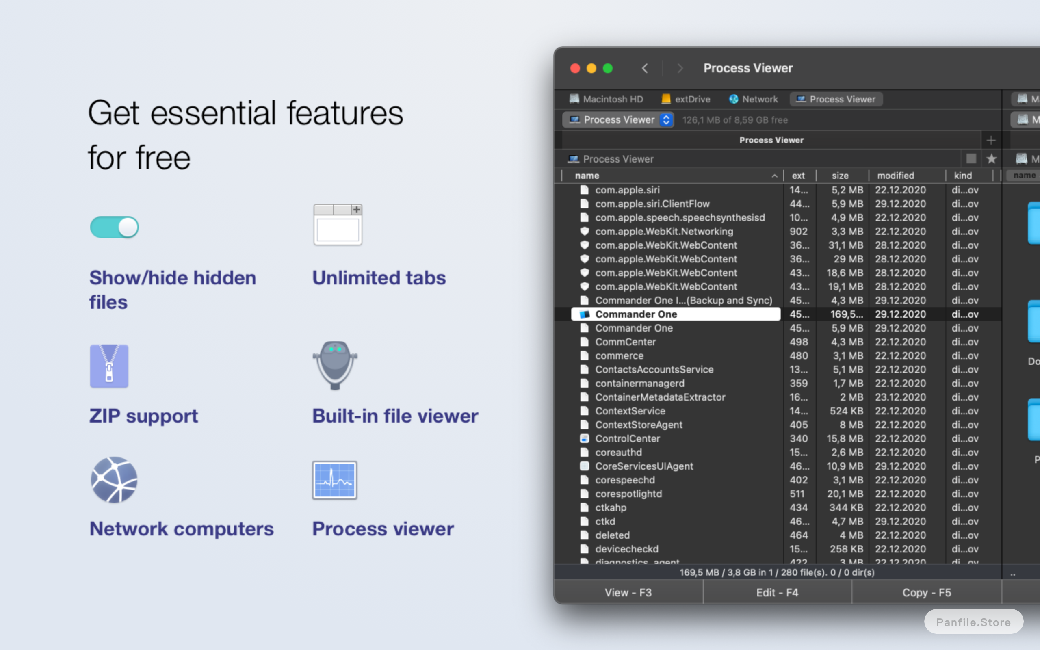Image resolution: width=1040 pixels, height=650 pixels.
Task: Select the extDrive drive tab
Action: click(686, 99)
